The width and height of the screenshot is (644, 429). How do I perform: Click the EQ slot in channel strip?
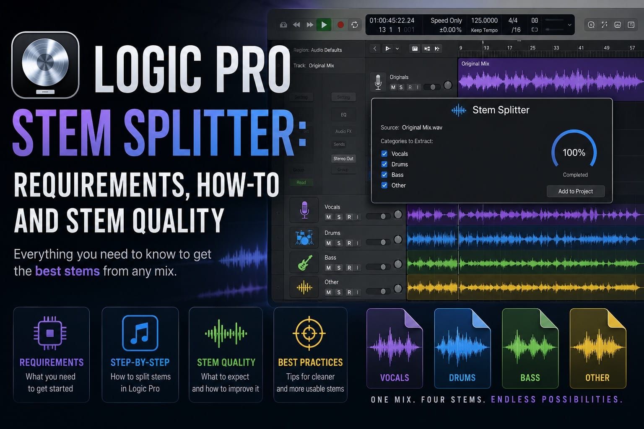pyautogui.click(x=343, y=115)
